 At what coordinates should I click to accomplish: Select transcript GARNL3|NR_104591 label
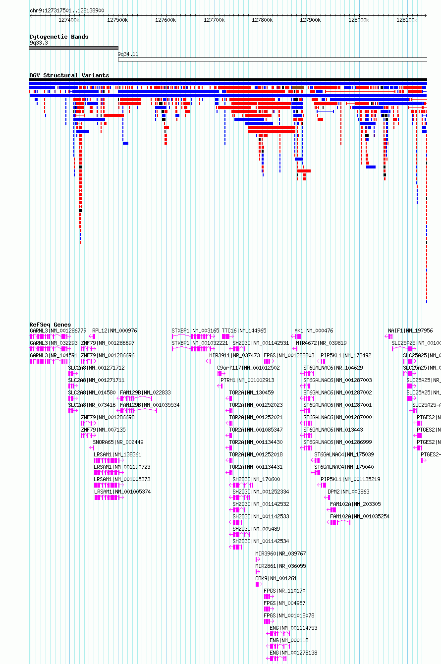(x=54, y=355)
